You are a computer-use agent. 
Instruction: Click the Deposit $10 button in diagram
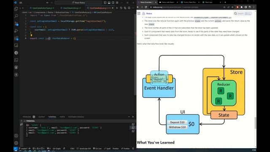tap(177, 122)
